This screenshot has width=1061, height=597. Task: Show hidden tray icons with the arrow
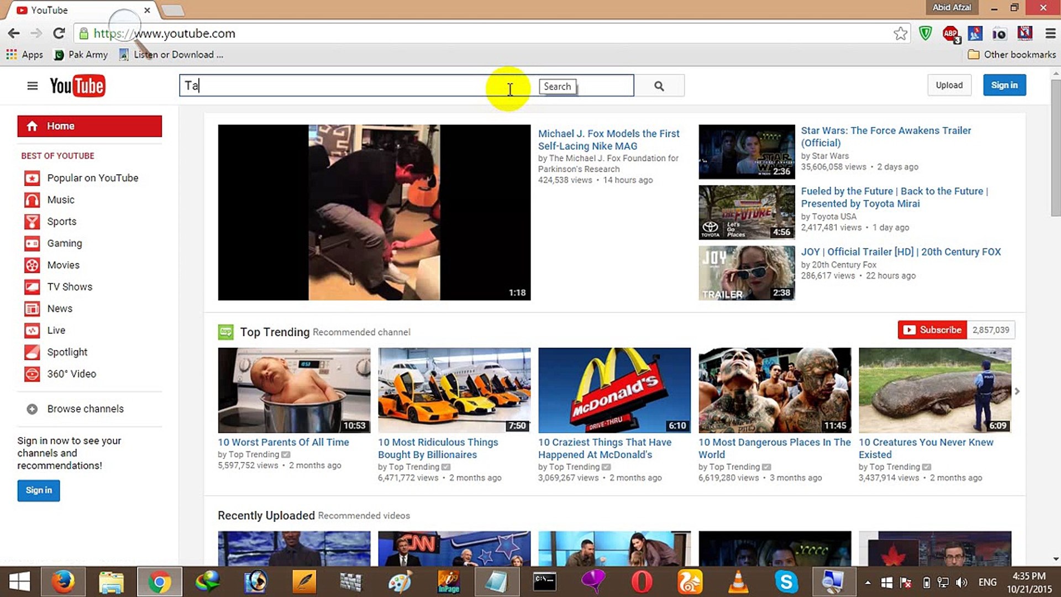pyautogui.click(x=866, y=582)
